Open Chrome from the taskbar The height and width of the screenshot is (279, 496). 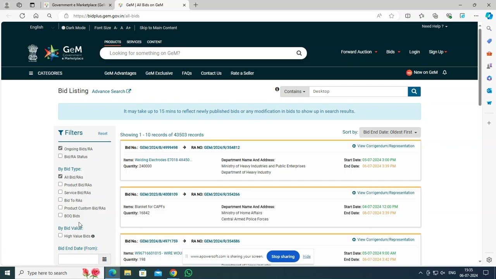click(x=173, y=273)
